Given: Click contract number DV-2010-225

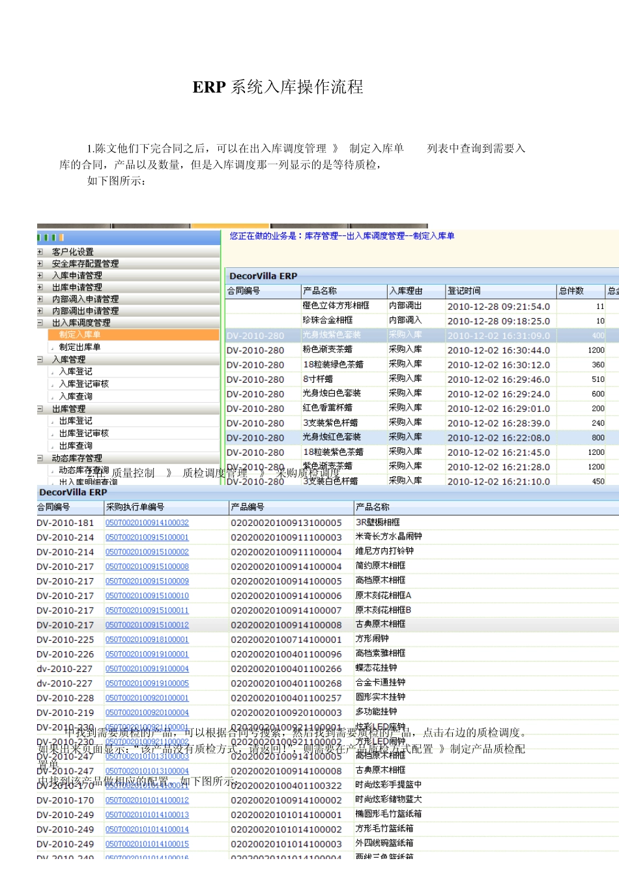Looking at the screenshot, I should click(65, 639).
